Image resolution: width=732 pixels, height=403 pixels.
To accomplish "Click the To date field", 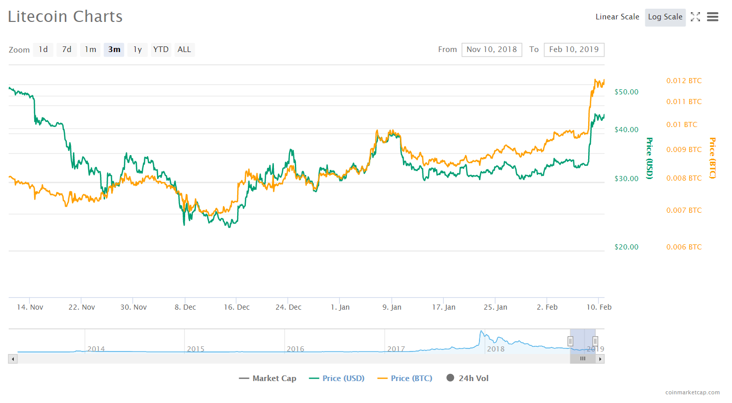I will click(574, 49).
